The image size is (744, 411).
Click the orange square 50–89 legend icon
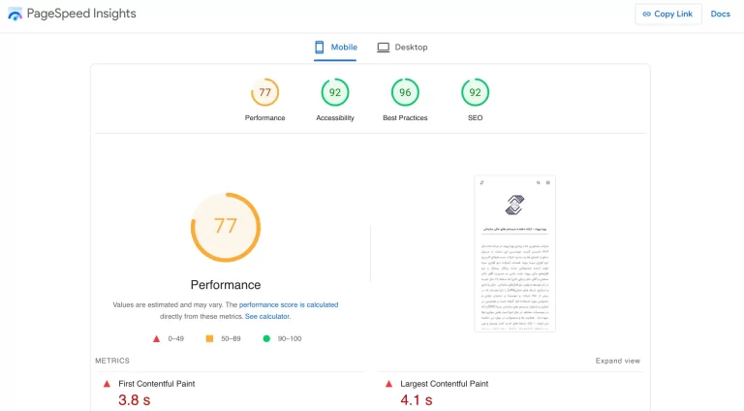209,338
